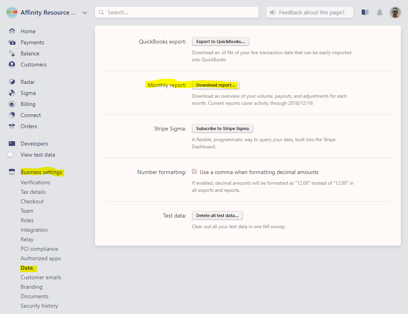Screen dimensions: 408x314
Task: Click the Payments icon in sidebar
Action: tap(12, 42)
